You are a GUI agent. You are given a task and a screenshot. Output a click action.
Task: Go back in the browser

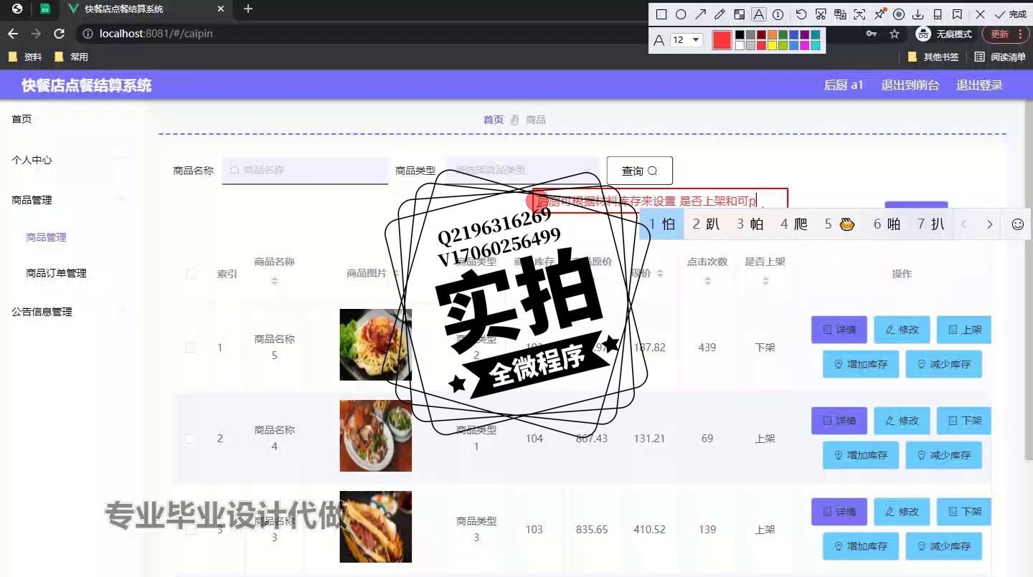pos(13,34)
